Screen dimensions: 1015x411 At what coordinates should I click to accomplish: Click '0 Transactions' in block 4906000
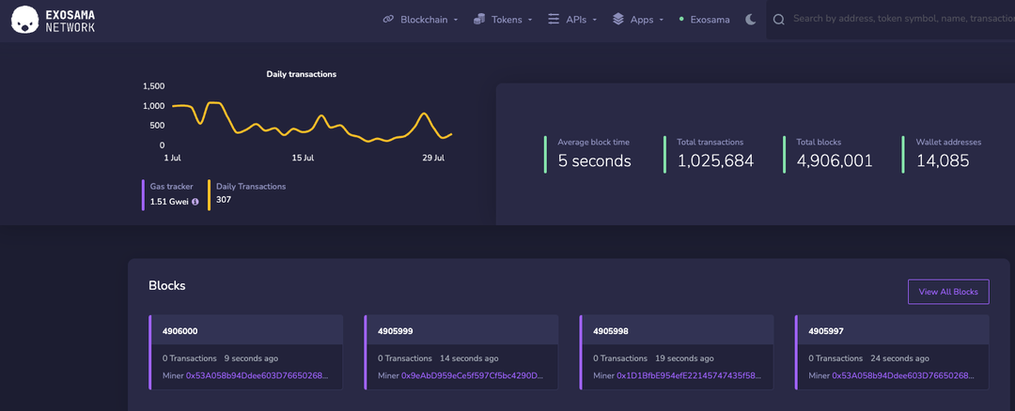190,358
